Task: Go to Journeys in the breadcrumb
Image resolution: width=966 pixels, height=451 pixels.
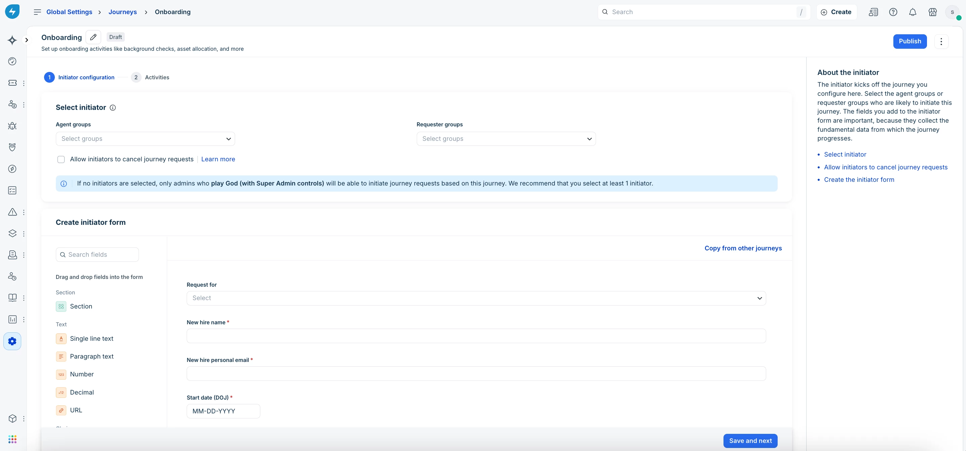Action: click(x=122, y=12)
